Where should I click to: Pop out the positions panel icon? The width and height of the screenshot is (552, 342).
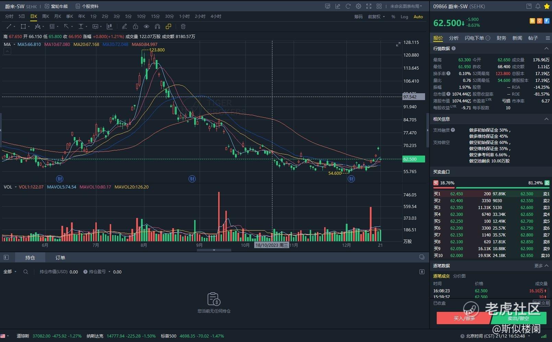tap(422, 257)
